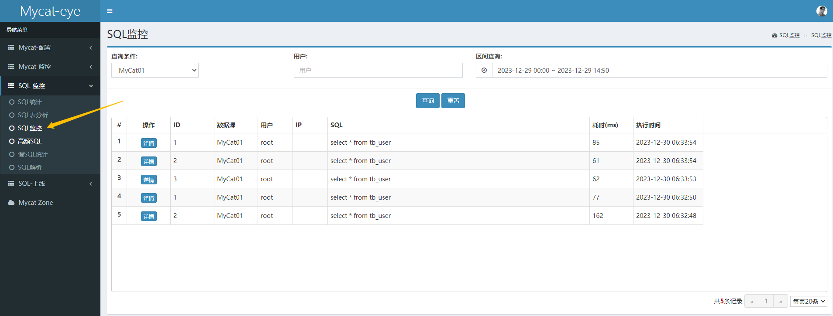Click the date range input field
833x316 pixels.
coord(659,70)
